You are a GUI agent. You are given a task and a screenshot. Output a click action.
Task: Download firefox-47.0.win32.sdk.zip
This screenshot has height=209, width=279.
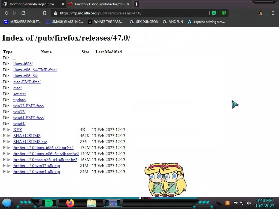pos(37,166)
